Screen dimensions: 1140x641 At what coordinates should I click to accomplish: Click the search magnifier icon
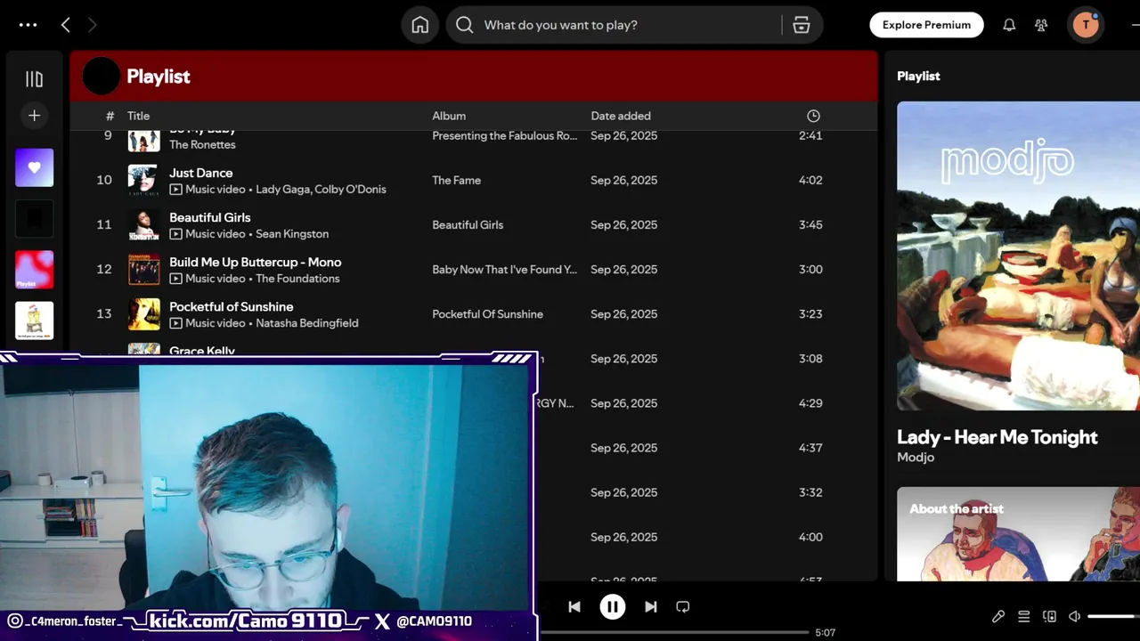coord(464,25)
